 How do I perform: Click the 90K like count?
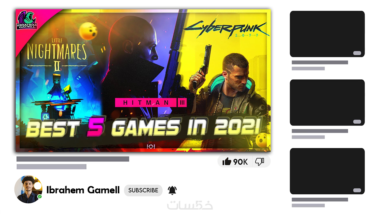pos(240,162)
